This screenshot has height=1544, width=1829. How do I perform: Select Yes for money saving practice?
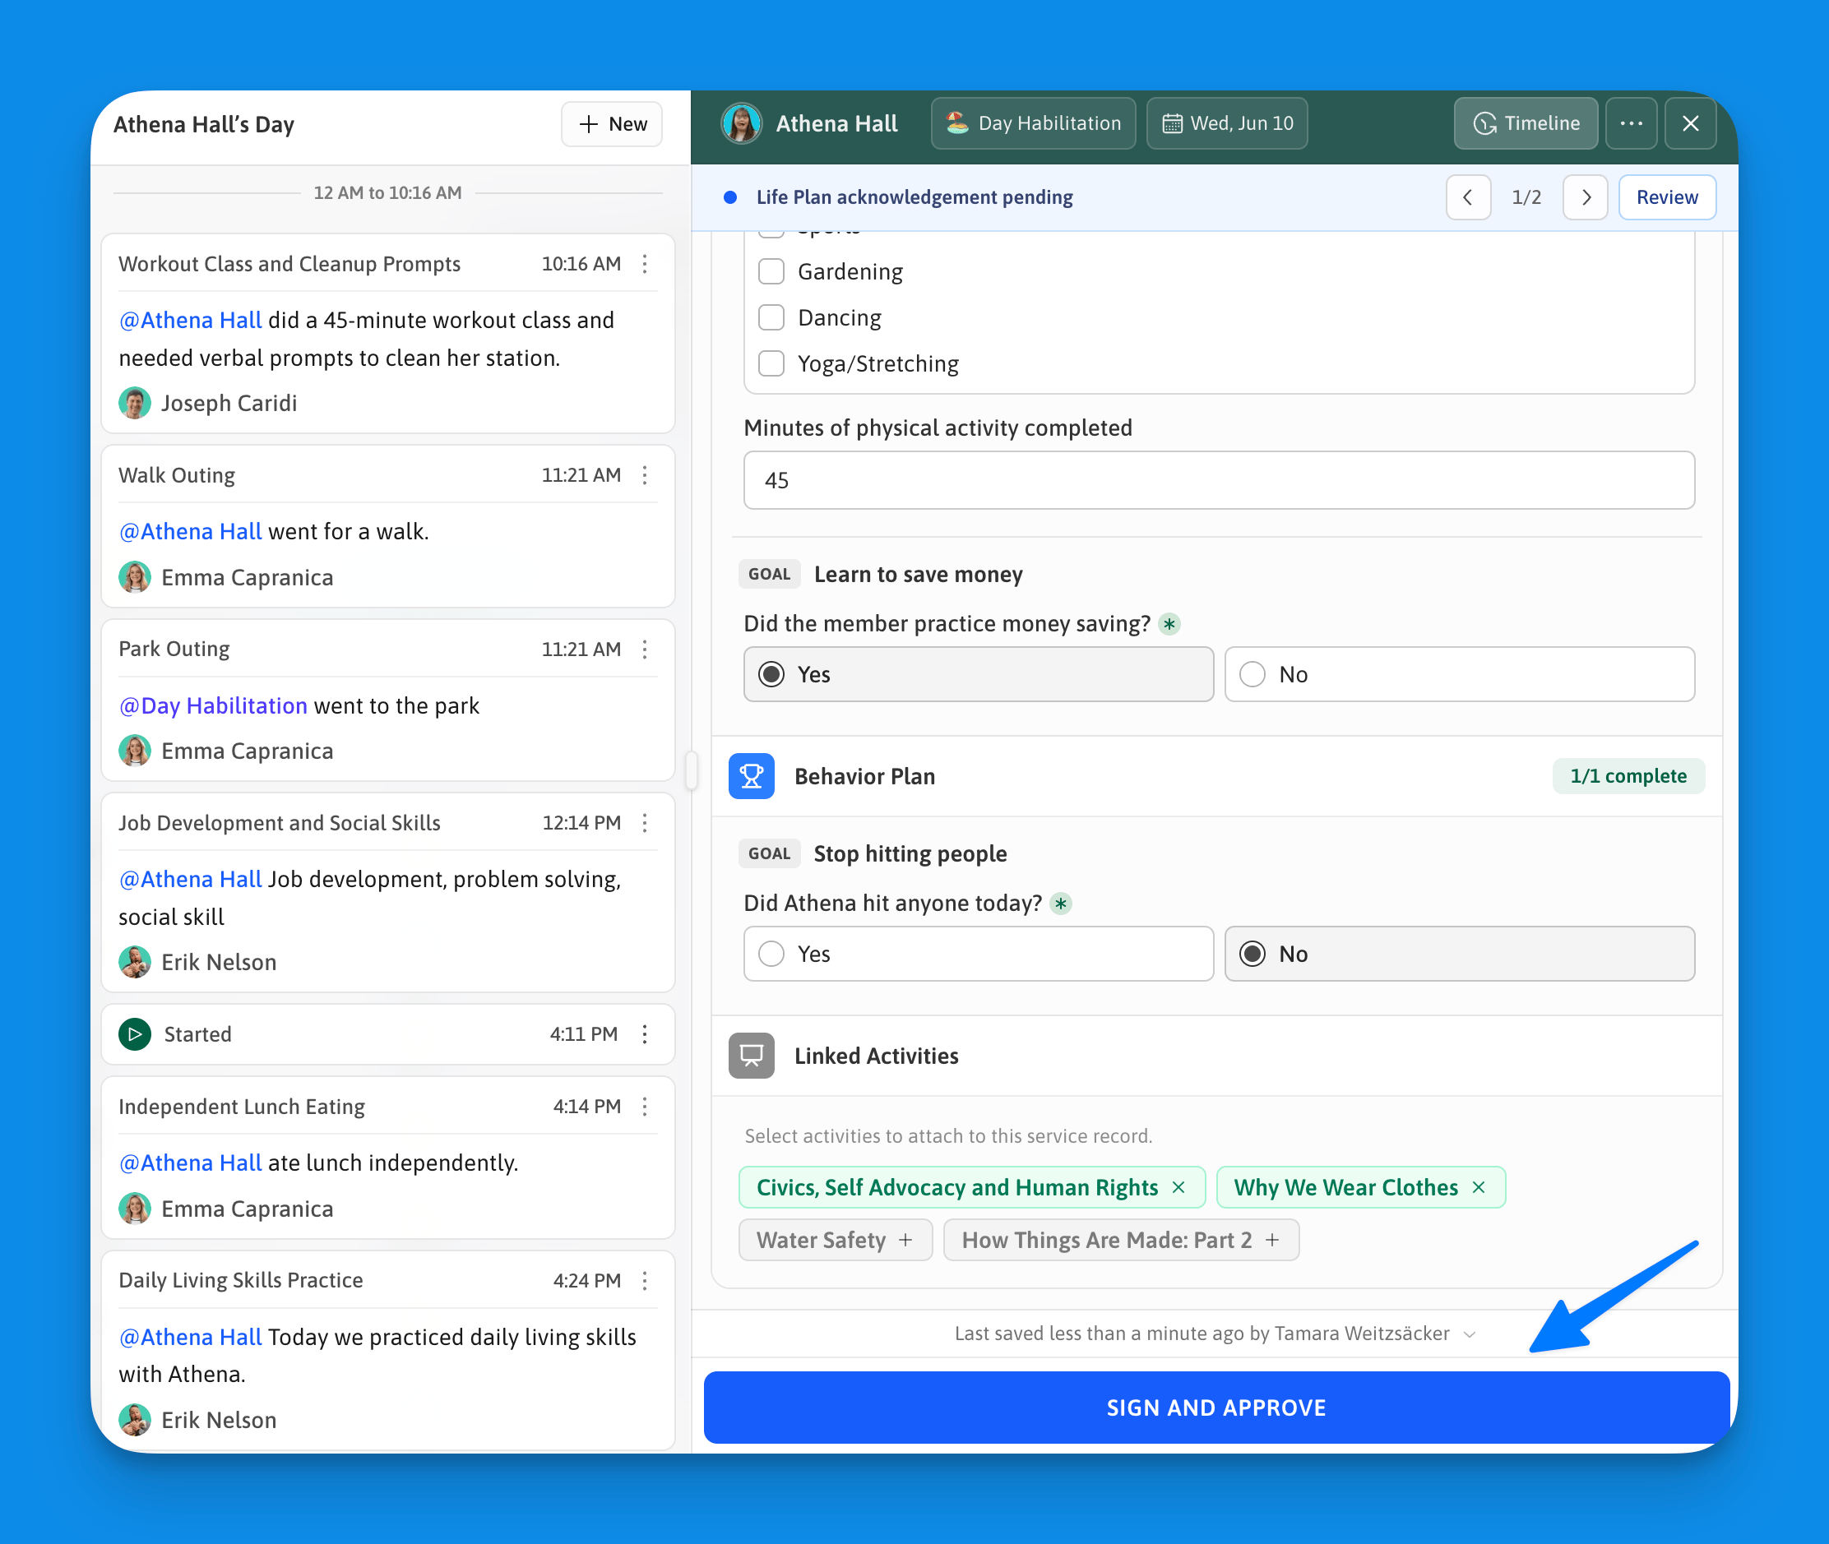(978, 674)
